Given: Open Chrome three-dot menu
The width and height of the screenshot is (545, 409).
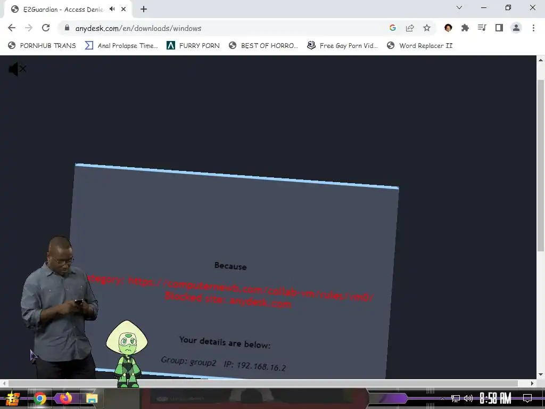Looking at the screenshot, I should click(533, 28).
